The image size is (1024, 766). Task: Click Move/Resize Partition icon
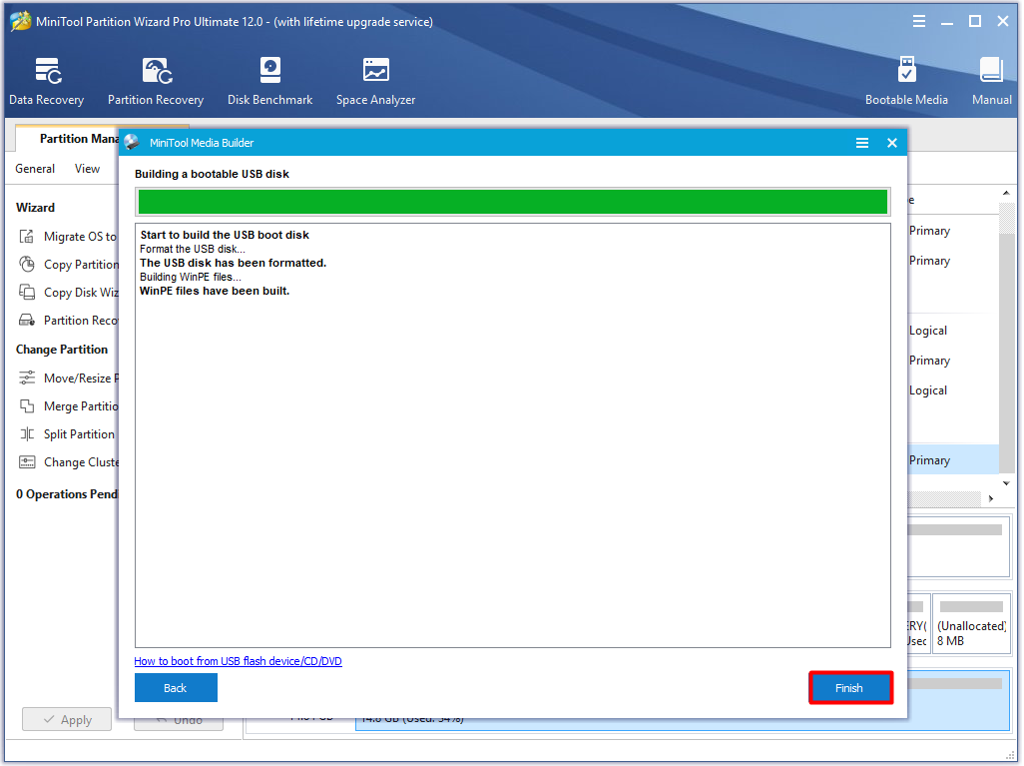tap(27, 378)
